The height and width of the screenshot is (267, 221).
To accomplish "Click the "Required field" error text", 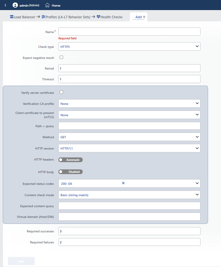I will click(68, 38).
